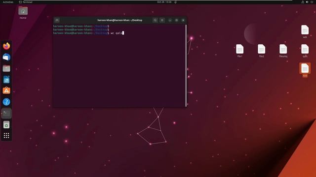Open the power system menu icon
The width and height of the screenshot is (316, 177).
312,2
